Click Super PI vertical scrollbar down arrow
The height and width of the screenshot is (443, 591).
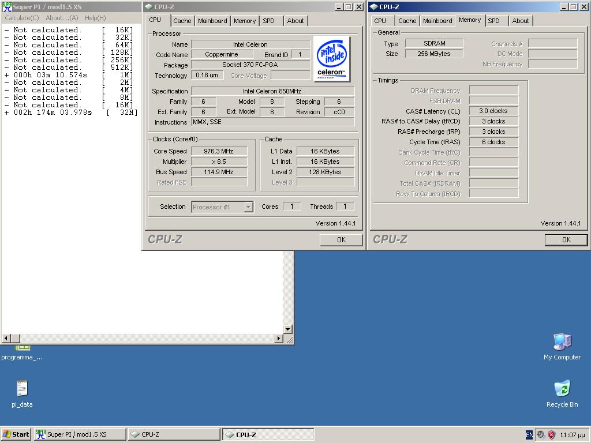point(287,329)
